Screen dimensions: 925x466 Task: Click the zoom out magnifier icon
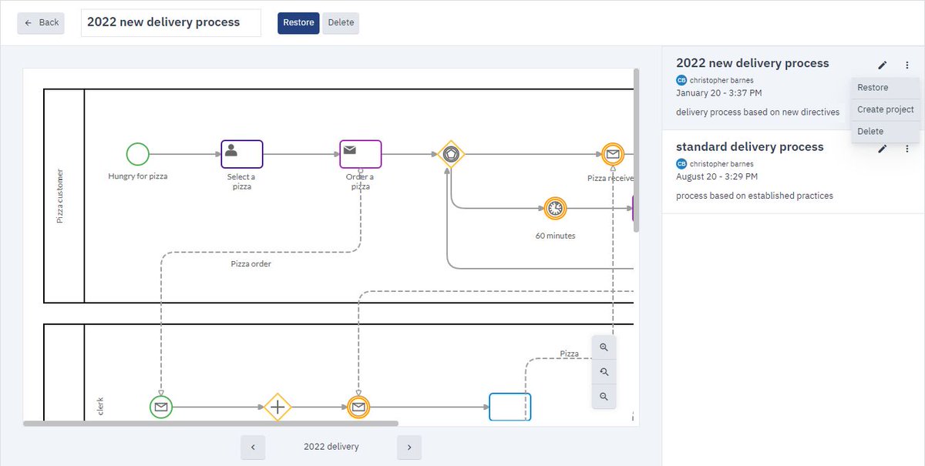[x=604, y=396]
